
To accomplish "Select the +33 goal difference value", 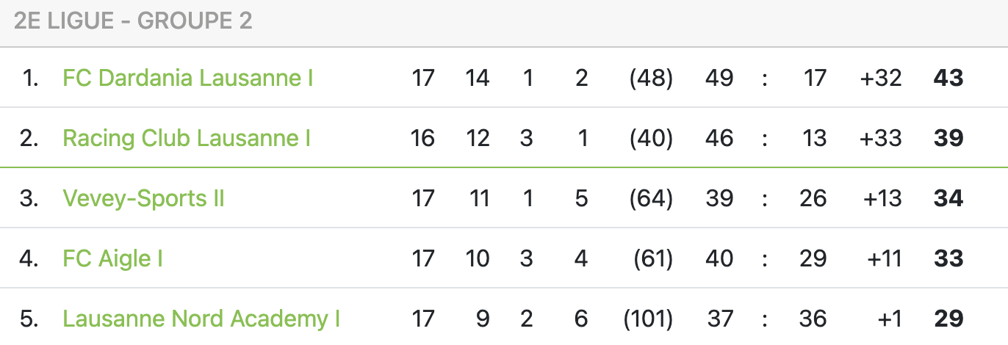I will (880, 138).
